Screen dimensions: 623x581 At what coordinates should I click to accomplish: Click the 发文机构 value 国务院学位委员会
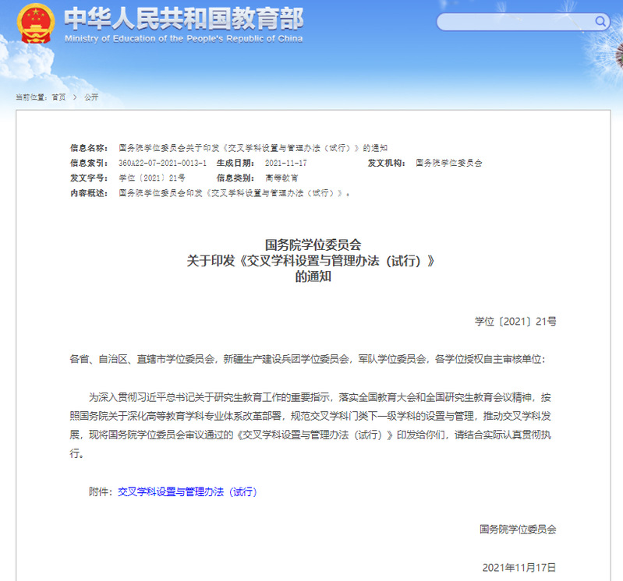click(x=448, y=163)
